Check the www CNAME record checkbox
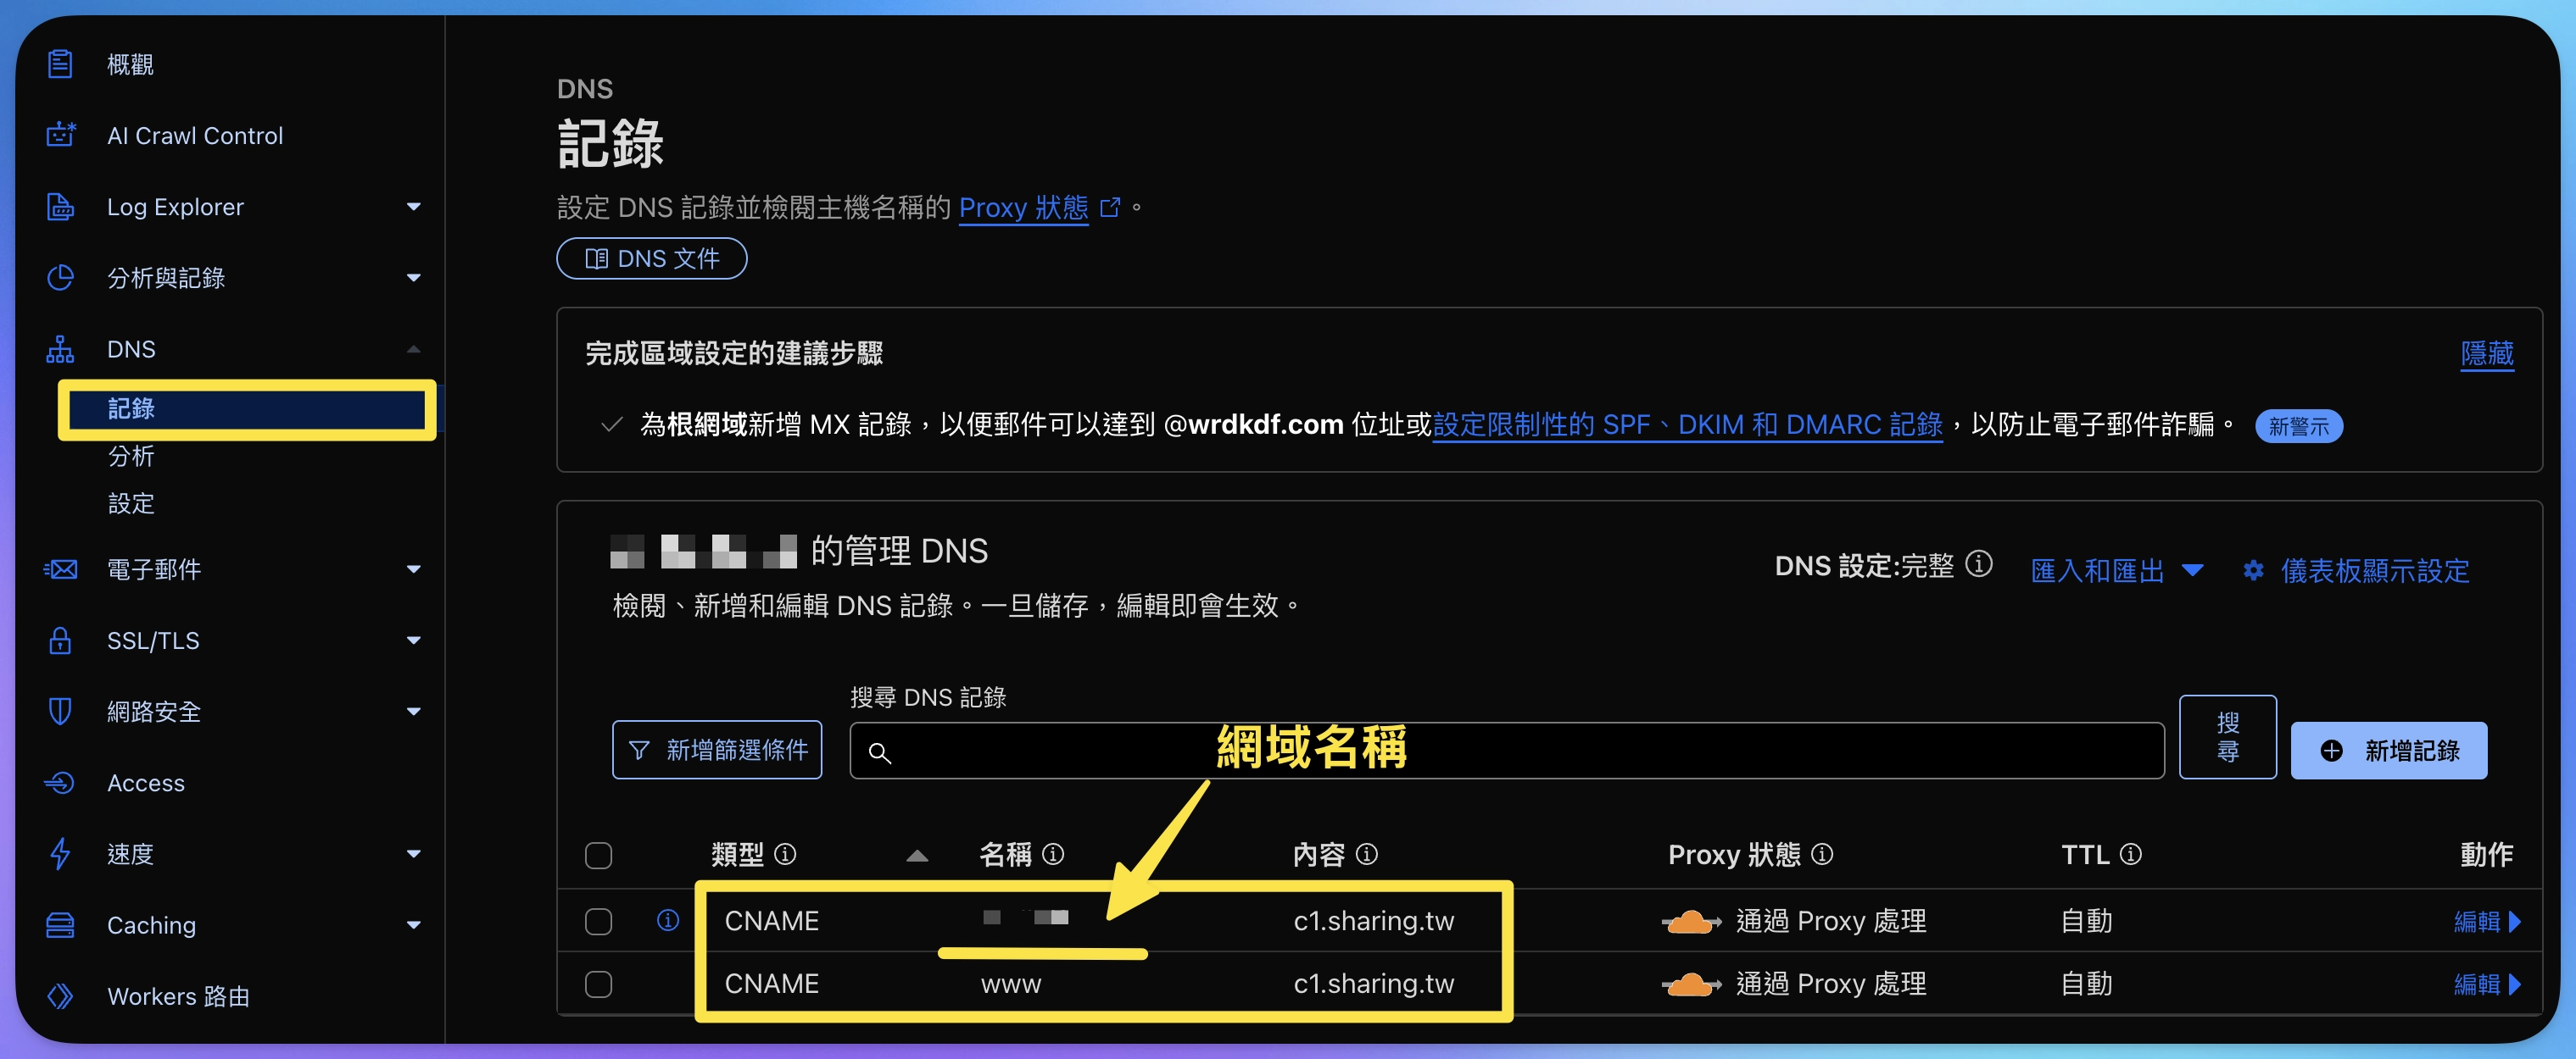2576x1059 pixels. (598, 984)
